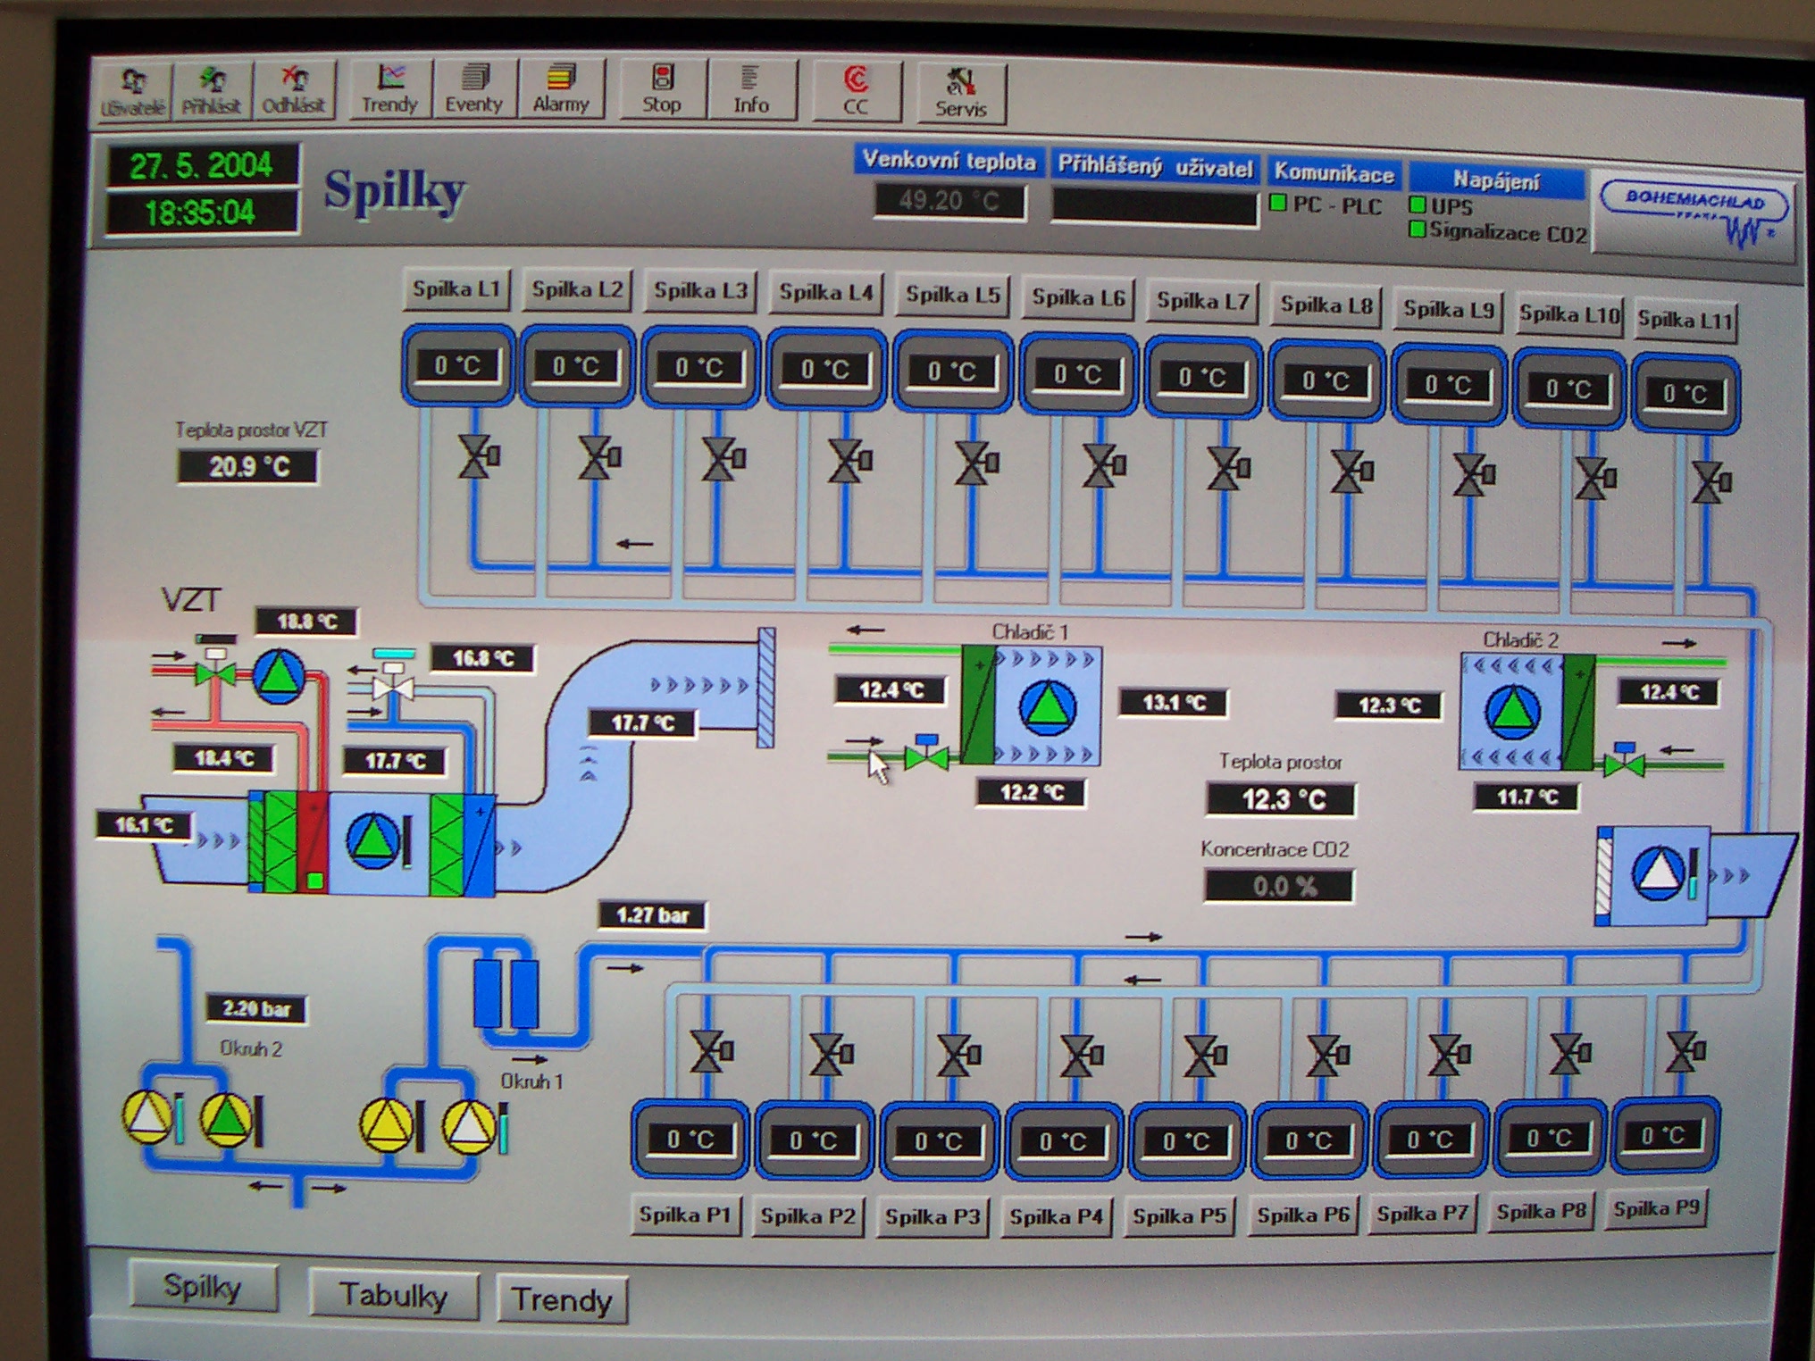
Task: Switch to the Spilky bottom tab
Action: [x=203, y=1288]
